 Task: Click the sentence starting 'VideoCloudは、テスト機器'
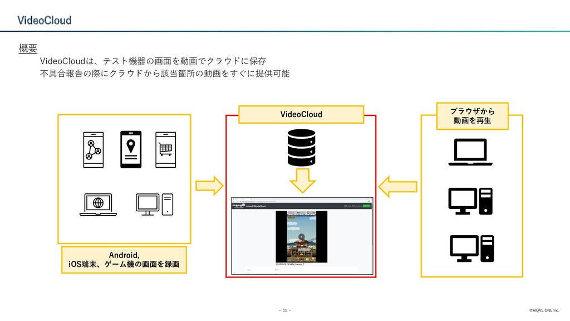tap(153, 61)
